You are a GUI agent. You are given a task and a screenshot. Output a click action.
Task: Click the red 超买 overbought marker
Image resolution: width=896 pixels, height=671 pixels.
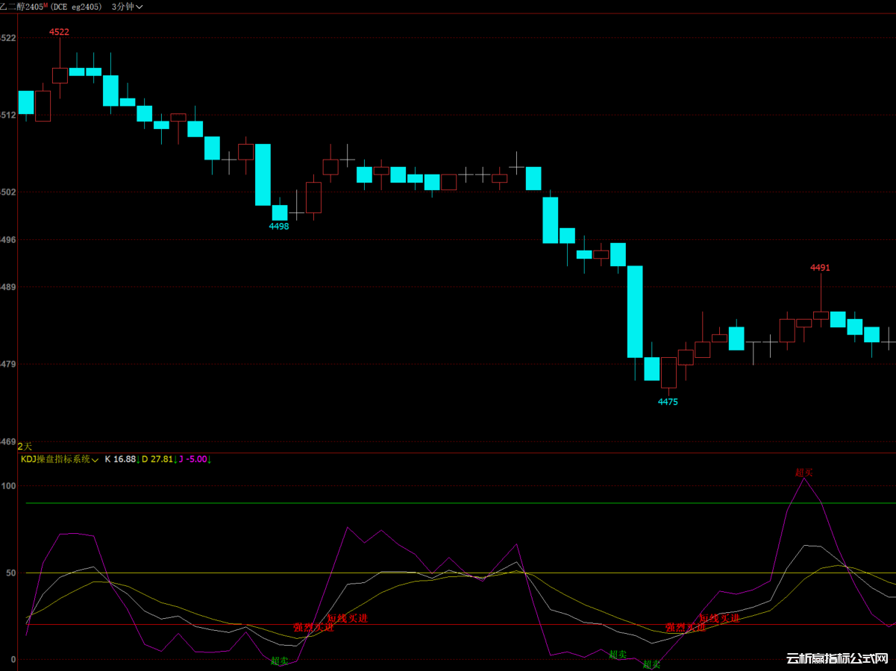804,473
